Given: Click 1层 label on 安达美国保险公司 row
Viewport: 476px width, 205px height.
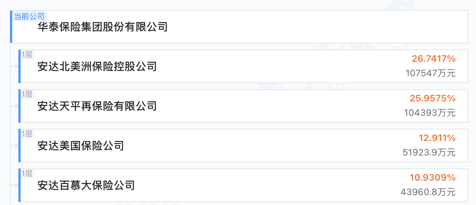Looking at the screenshot, I should (x=27, y=134).
